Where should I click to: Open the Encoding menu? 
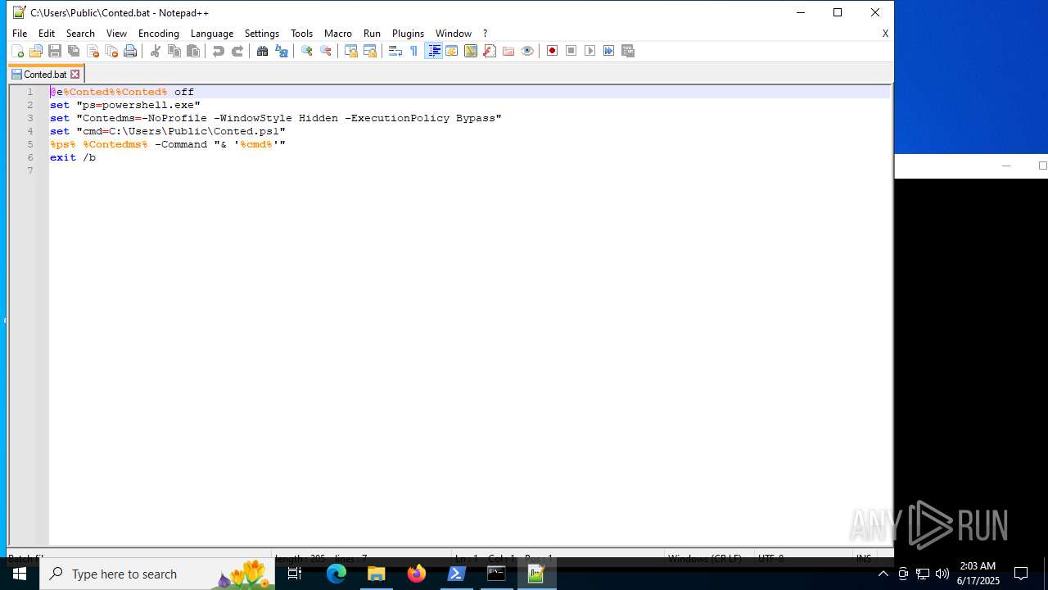pos(159,34)
